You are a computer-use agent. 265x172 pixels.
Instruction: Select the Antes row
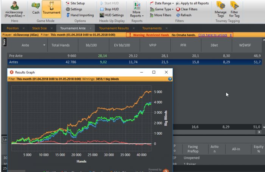click(x=134, y=62)
